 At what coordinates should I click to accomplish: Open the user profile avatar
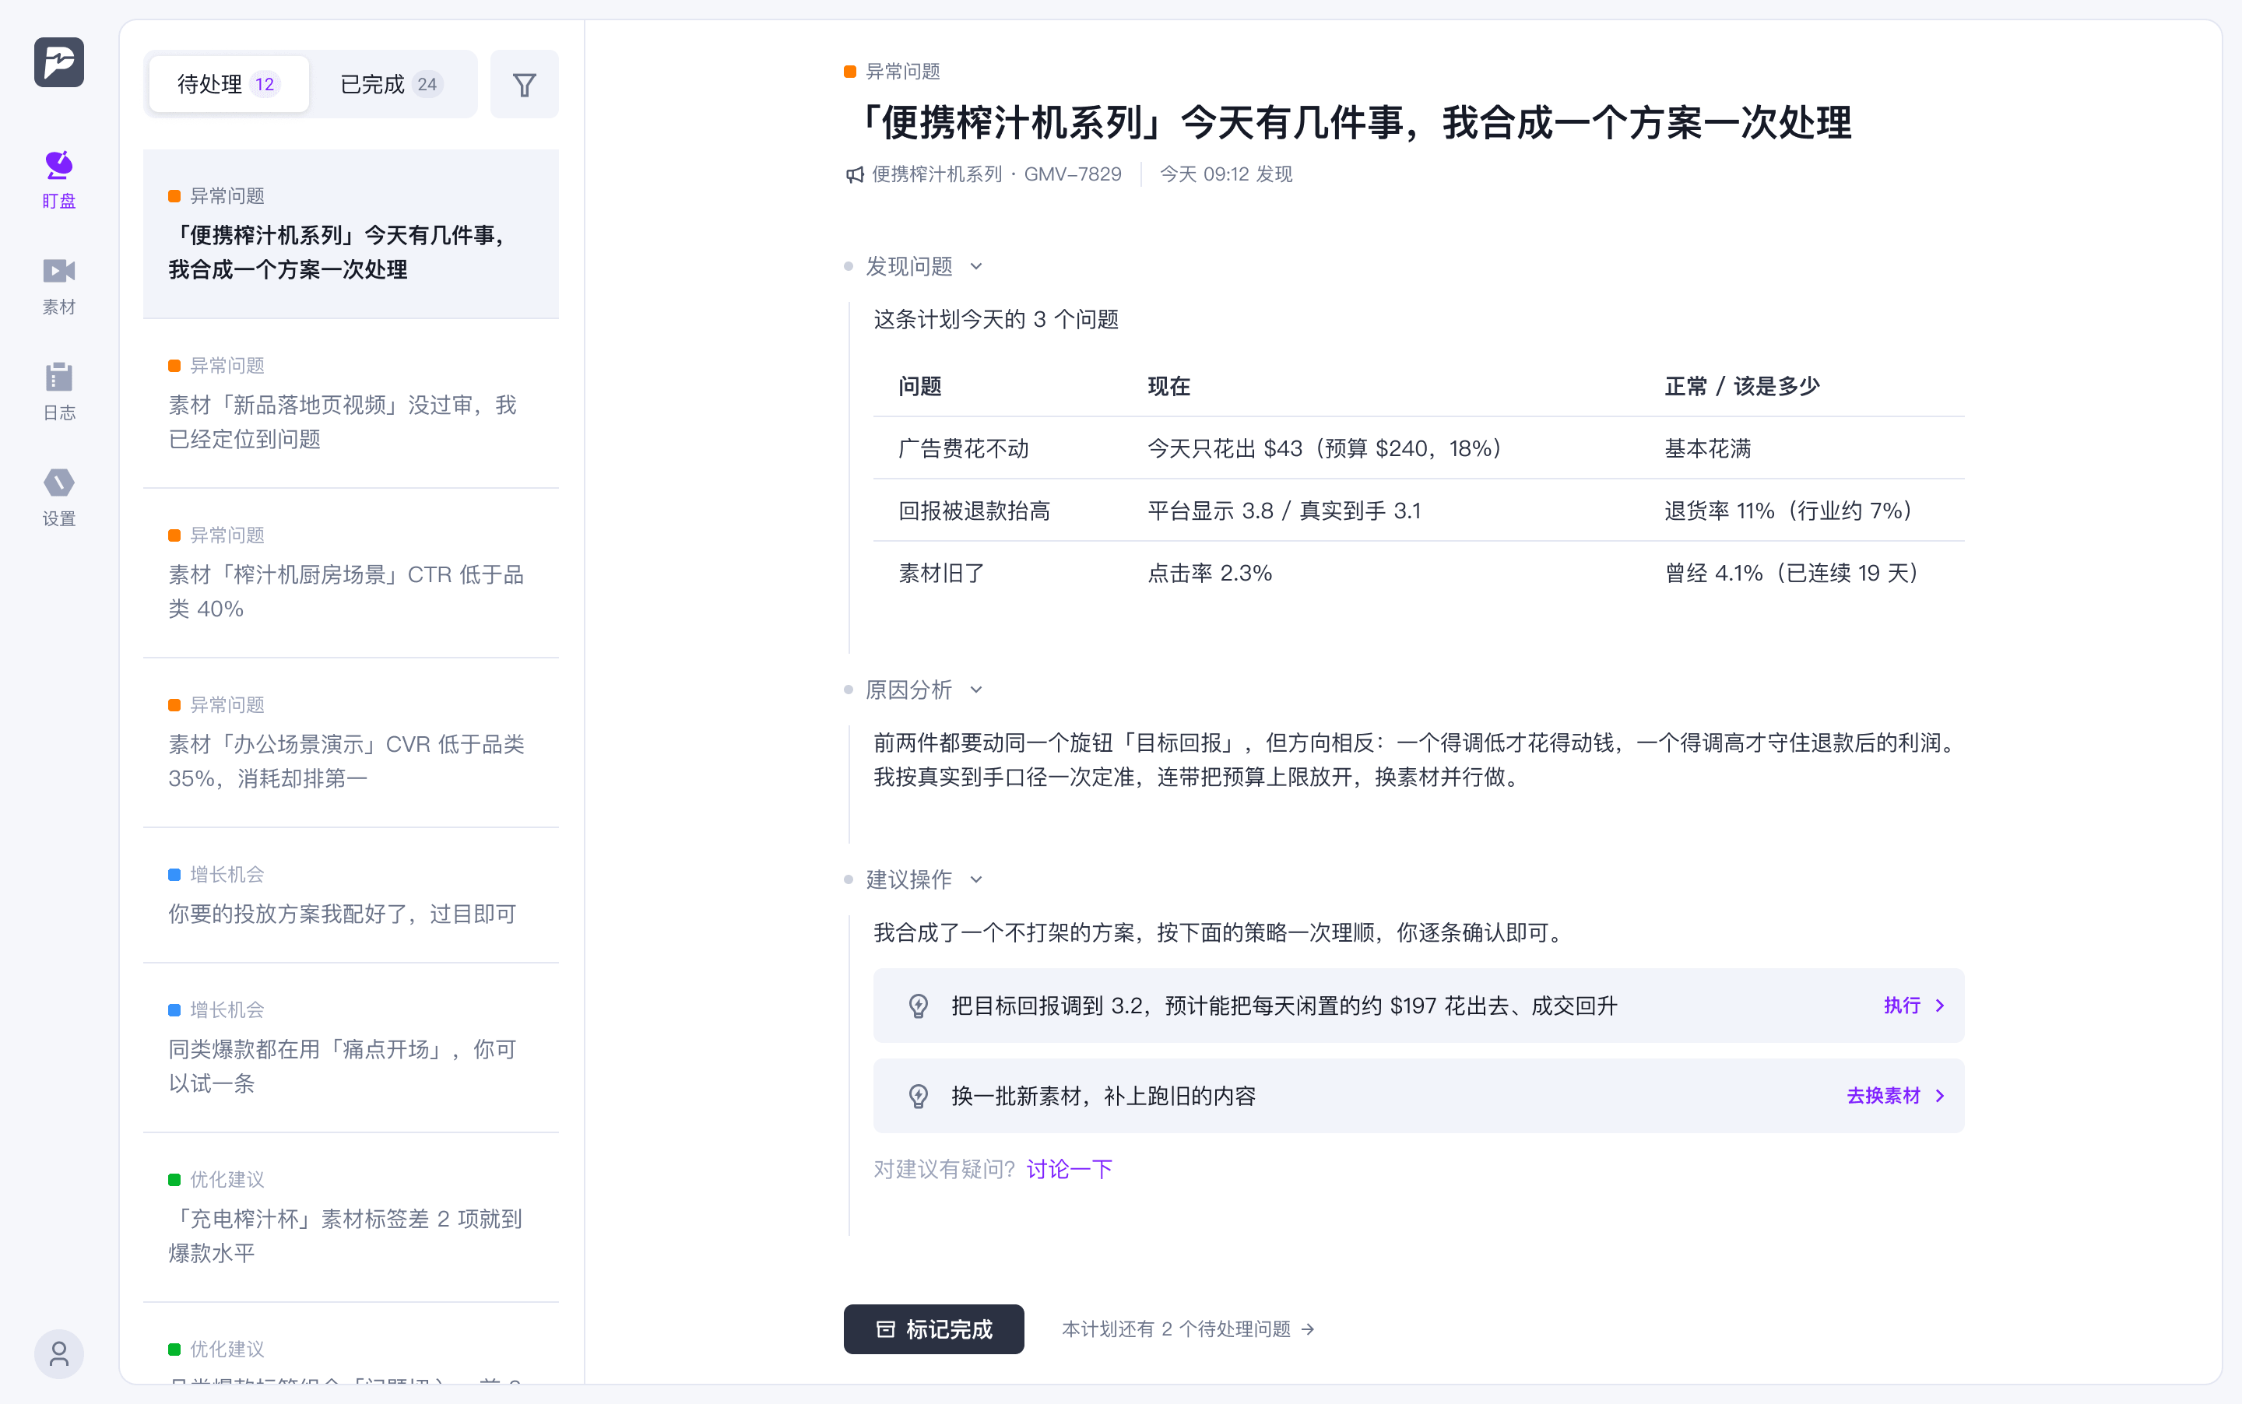(x=58, y=1354)
